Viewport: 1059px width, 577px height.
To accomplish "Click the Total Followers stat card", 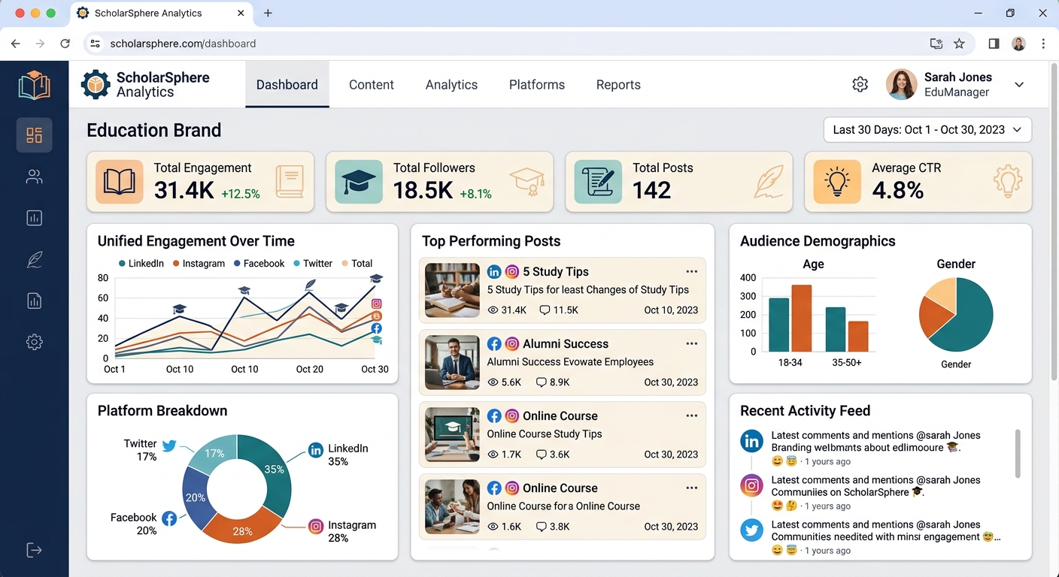I will coord(439,182).
